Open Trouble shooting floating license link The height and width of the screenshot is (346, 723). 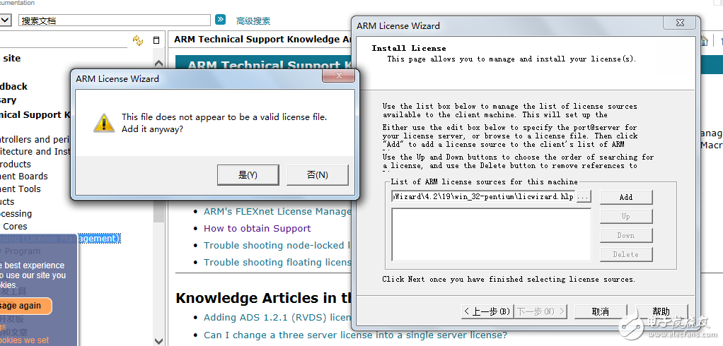277,262
